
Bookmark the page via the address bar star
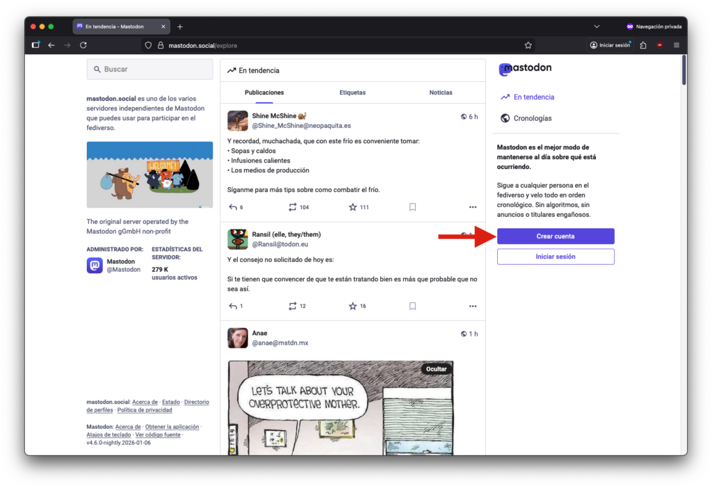(x=528, y=44)
